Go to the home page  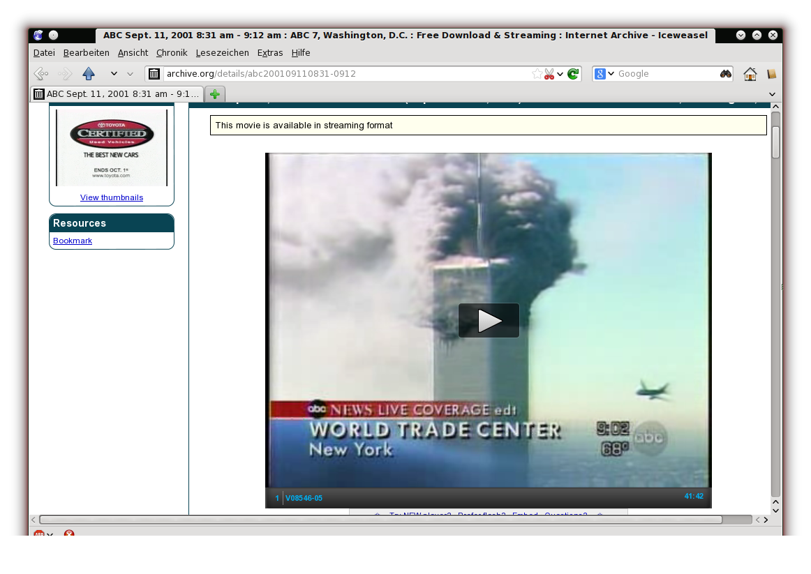click(750, 74)
